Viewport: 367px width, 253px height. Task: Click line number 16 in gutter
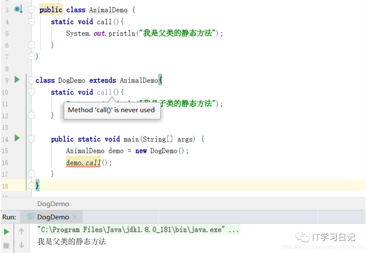[x=5, y=163]
